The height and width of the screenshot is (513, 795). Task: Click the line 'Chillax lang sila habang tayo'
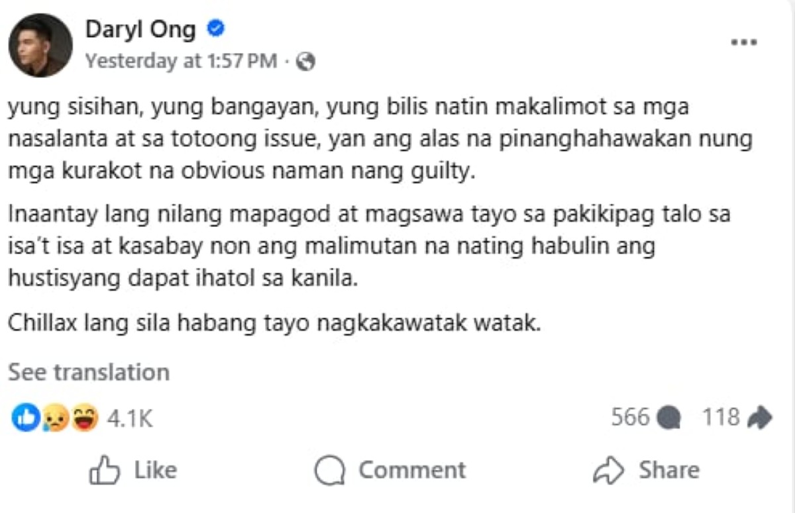(275, 326)
